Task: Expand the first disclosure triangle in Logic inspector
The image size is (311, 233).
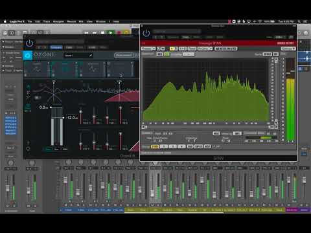Action: [3, 41]
